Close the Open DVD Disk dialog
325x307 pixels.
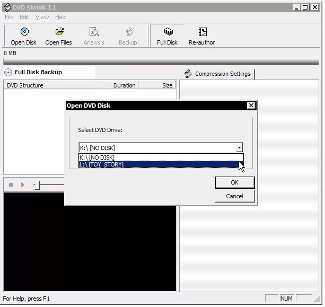251,106
